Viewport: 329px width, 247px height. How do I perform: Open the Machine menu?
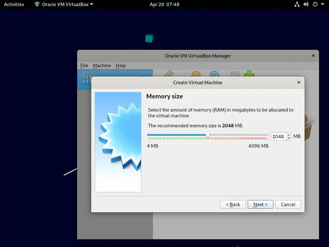(x=102, y=66)
